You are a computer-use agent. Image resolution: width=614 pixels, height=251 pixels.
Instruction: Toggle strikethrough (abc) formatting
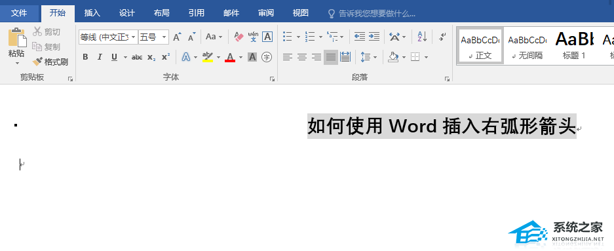tap(137, 58)
